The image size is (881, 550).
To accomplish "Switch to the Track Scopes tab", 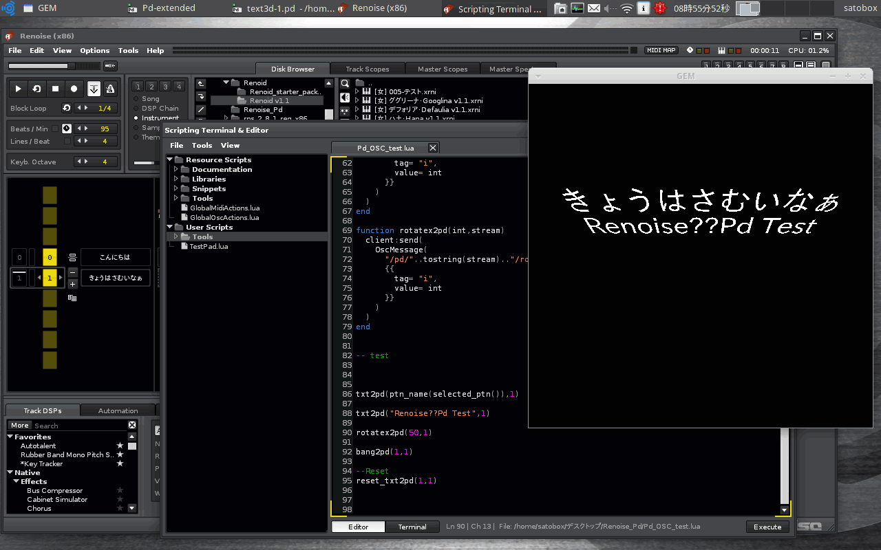I will 367,69.
